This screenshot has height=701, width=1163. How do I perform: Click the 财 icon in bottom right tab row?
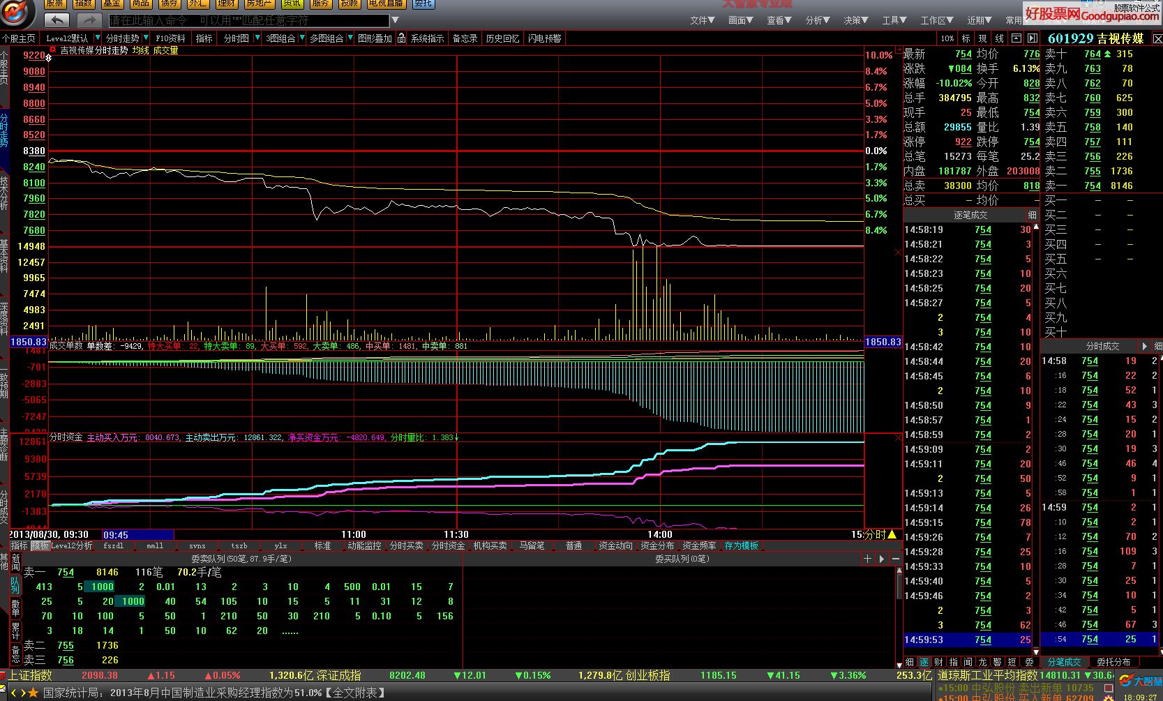[x=938, y=662]
